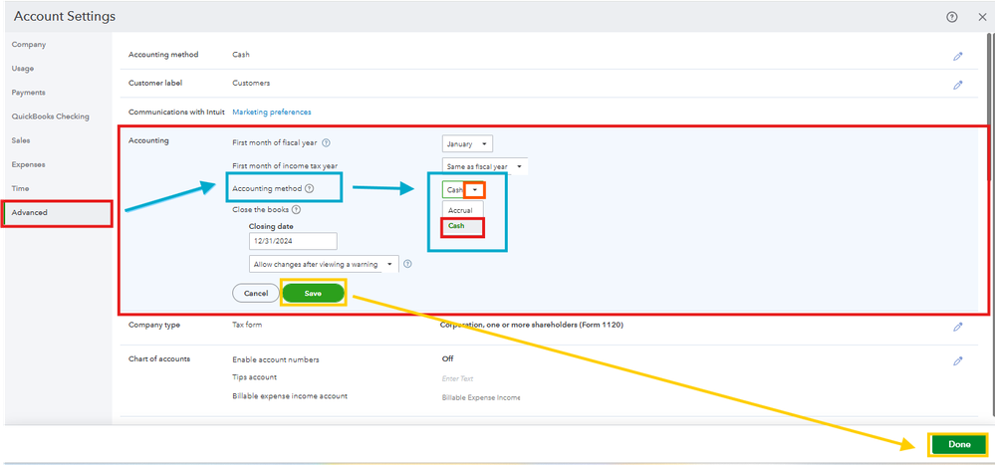This screenshot has width=995, height=465.
Task: Open Allow changes after viewing a warning dropdown
Action: tap(324, 264)
